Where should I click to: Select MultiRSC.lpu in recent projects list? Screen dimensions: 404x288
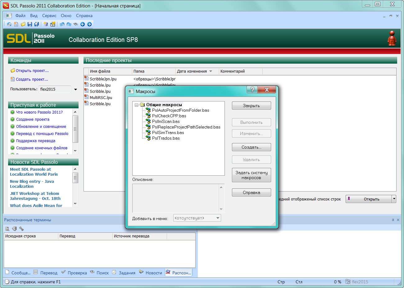(101, 97)
